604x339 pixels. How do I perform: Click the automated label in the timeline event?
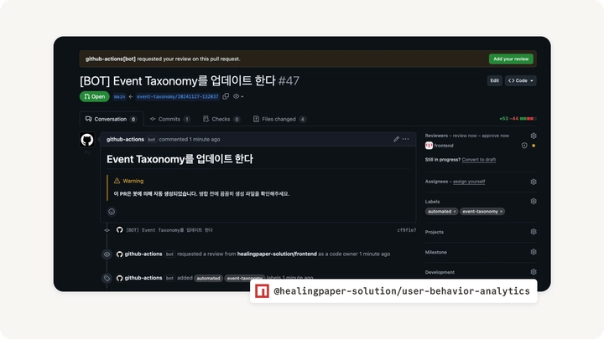point(208,278)
